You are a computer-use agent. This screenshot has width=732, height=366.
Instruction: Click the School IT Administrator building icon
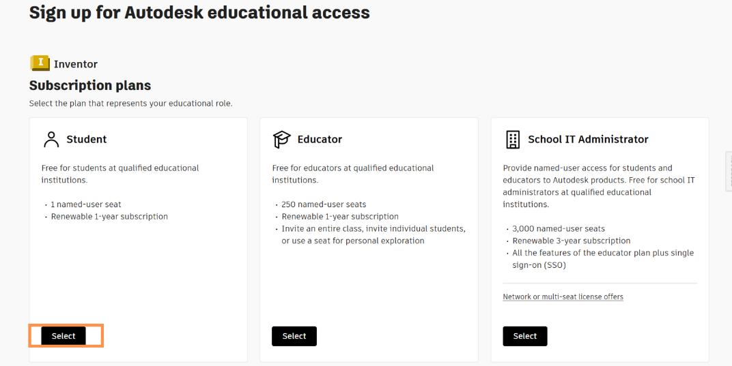point(512,139)
